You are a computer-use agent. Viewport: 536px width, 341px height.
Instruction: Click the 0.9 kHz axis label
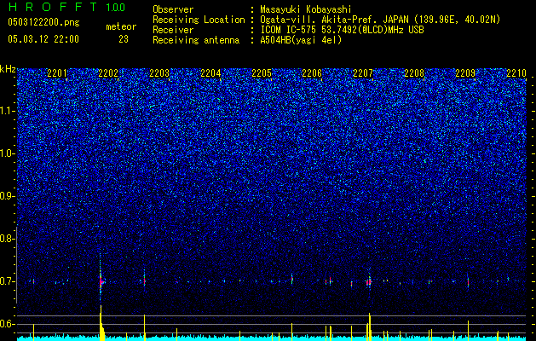[8, 196]
